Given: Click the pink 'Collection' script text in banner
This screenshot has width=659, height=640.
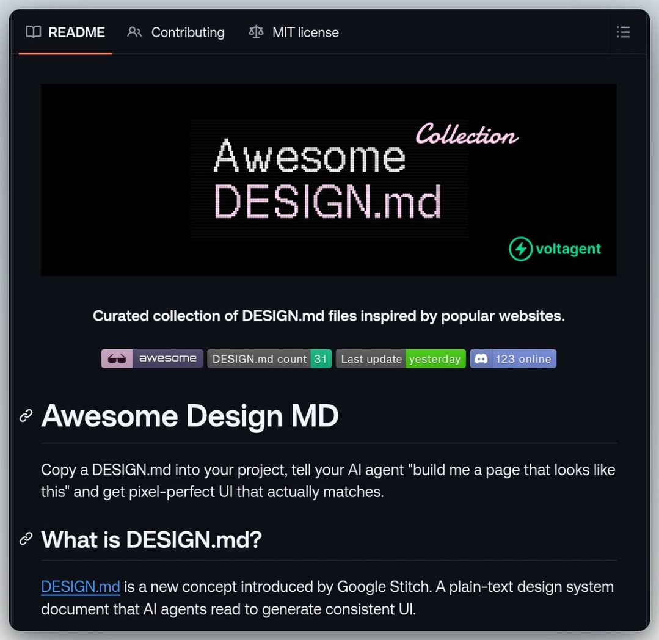Looking at the screenshot, I should [x=467, y=134].
